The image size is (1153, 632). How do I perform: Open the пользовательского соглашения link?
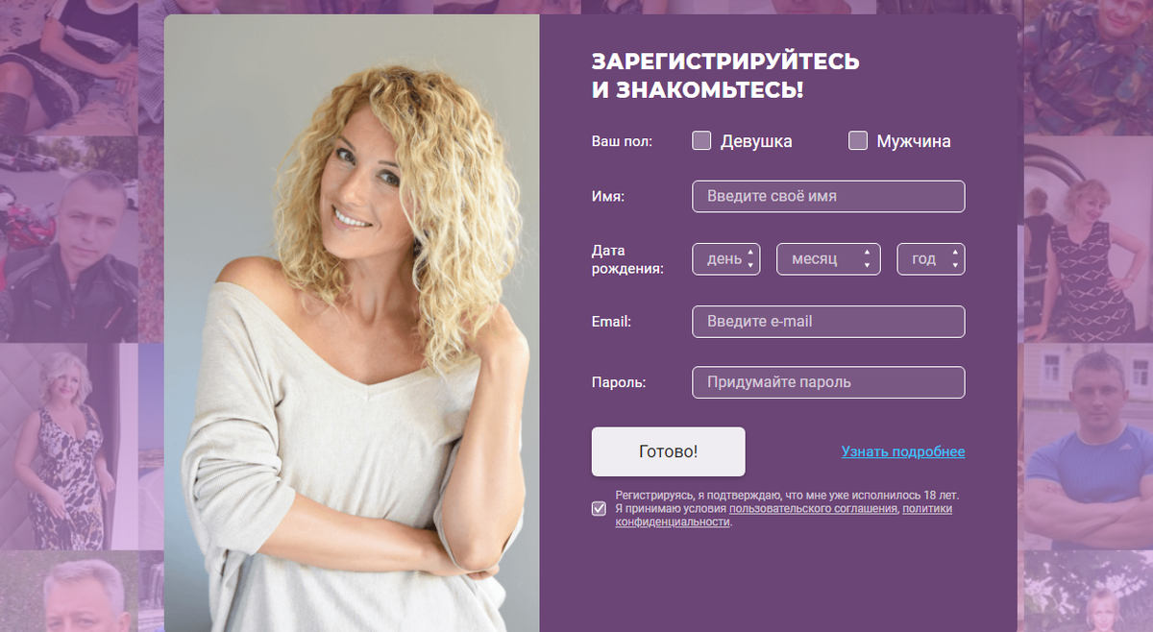[x=813, y=509]
